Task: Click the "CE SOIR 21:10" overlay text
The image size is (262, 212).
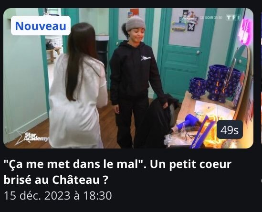Action: tap(211, 18)
